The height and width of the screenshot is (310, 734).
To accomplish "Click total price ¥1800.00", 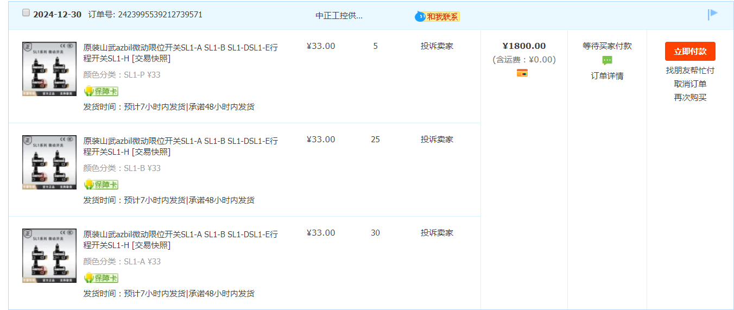I will tap(524, 46).
